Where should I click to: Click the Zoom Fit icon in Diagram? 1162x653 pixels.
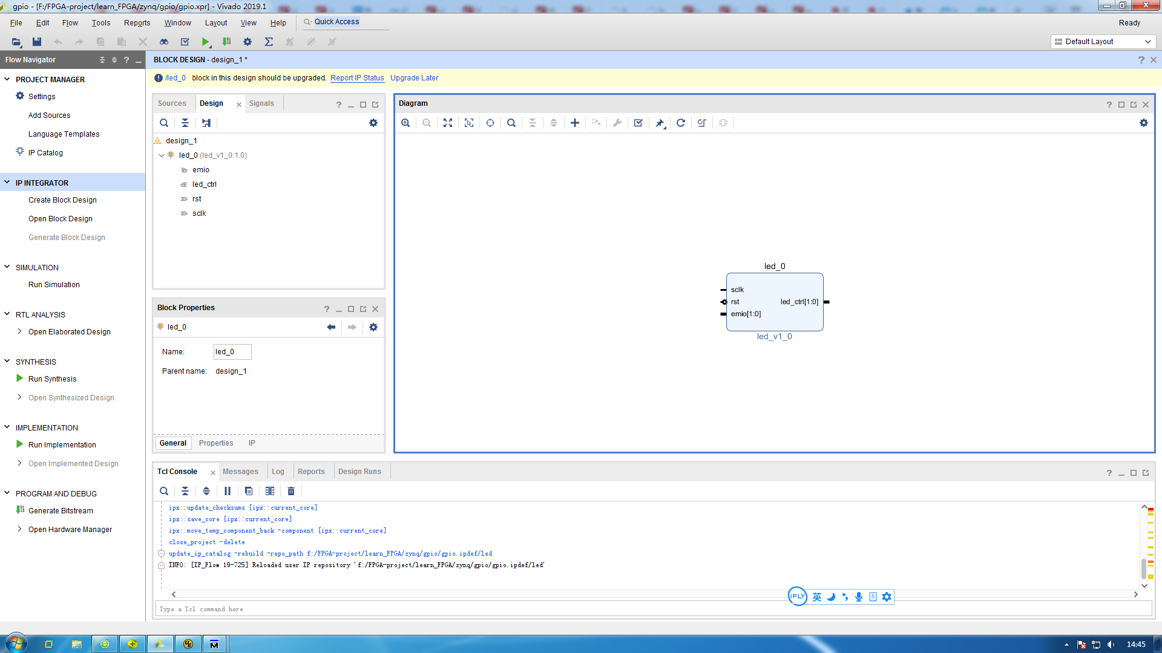pyautogui.click(x=448, y=123)
